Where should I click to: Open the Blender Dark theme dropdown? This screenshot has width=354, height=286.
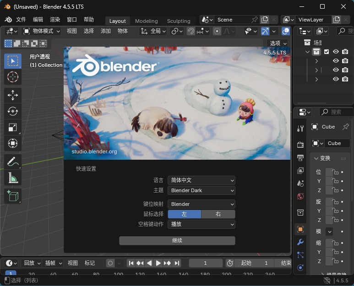(202, 190)
